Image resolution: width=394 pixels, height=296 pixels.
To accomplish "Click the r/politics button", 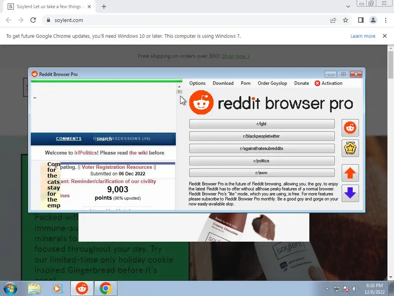I will tap(262, 161).
